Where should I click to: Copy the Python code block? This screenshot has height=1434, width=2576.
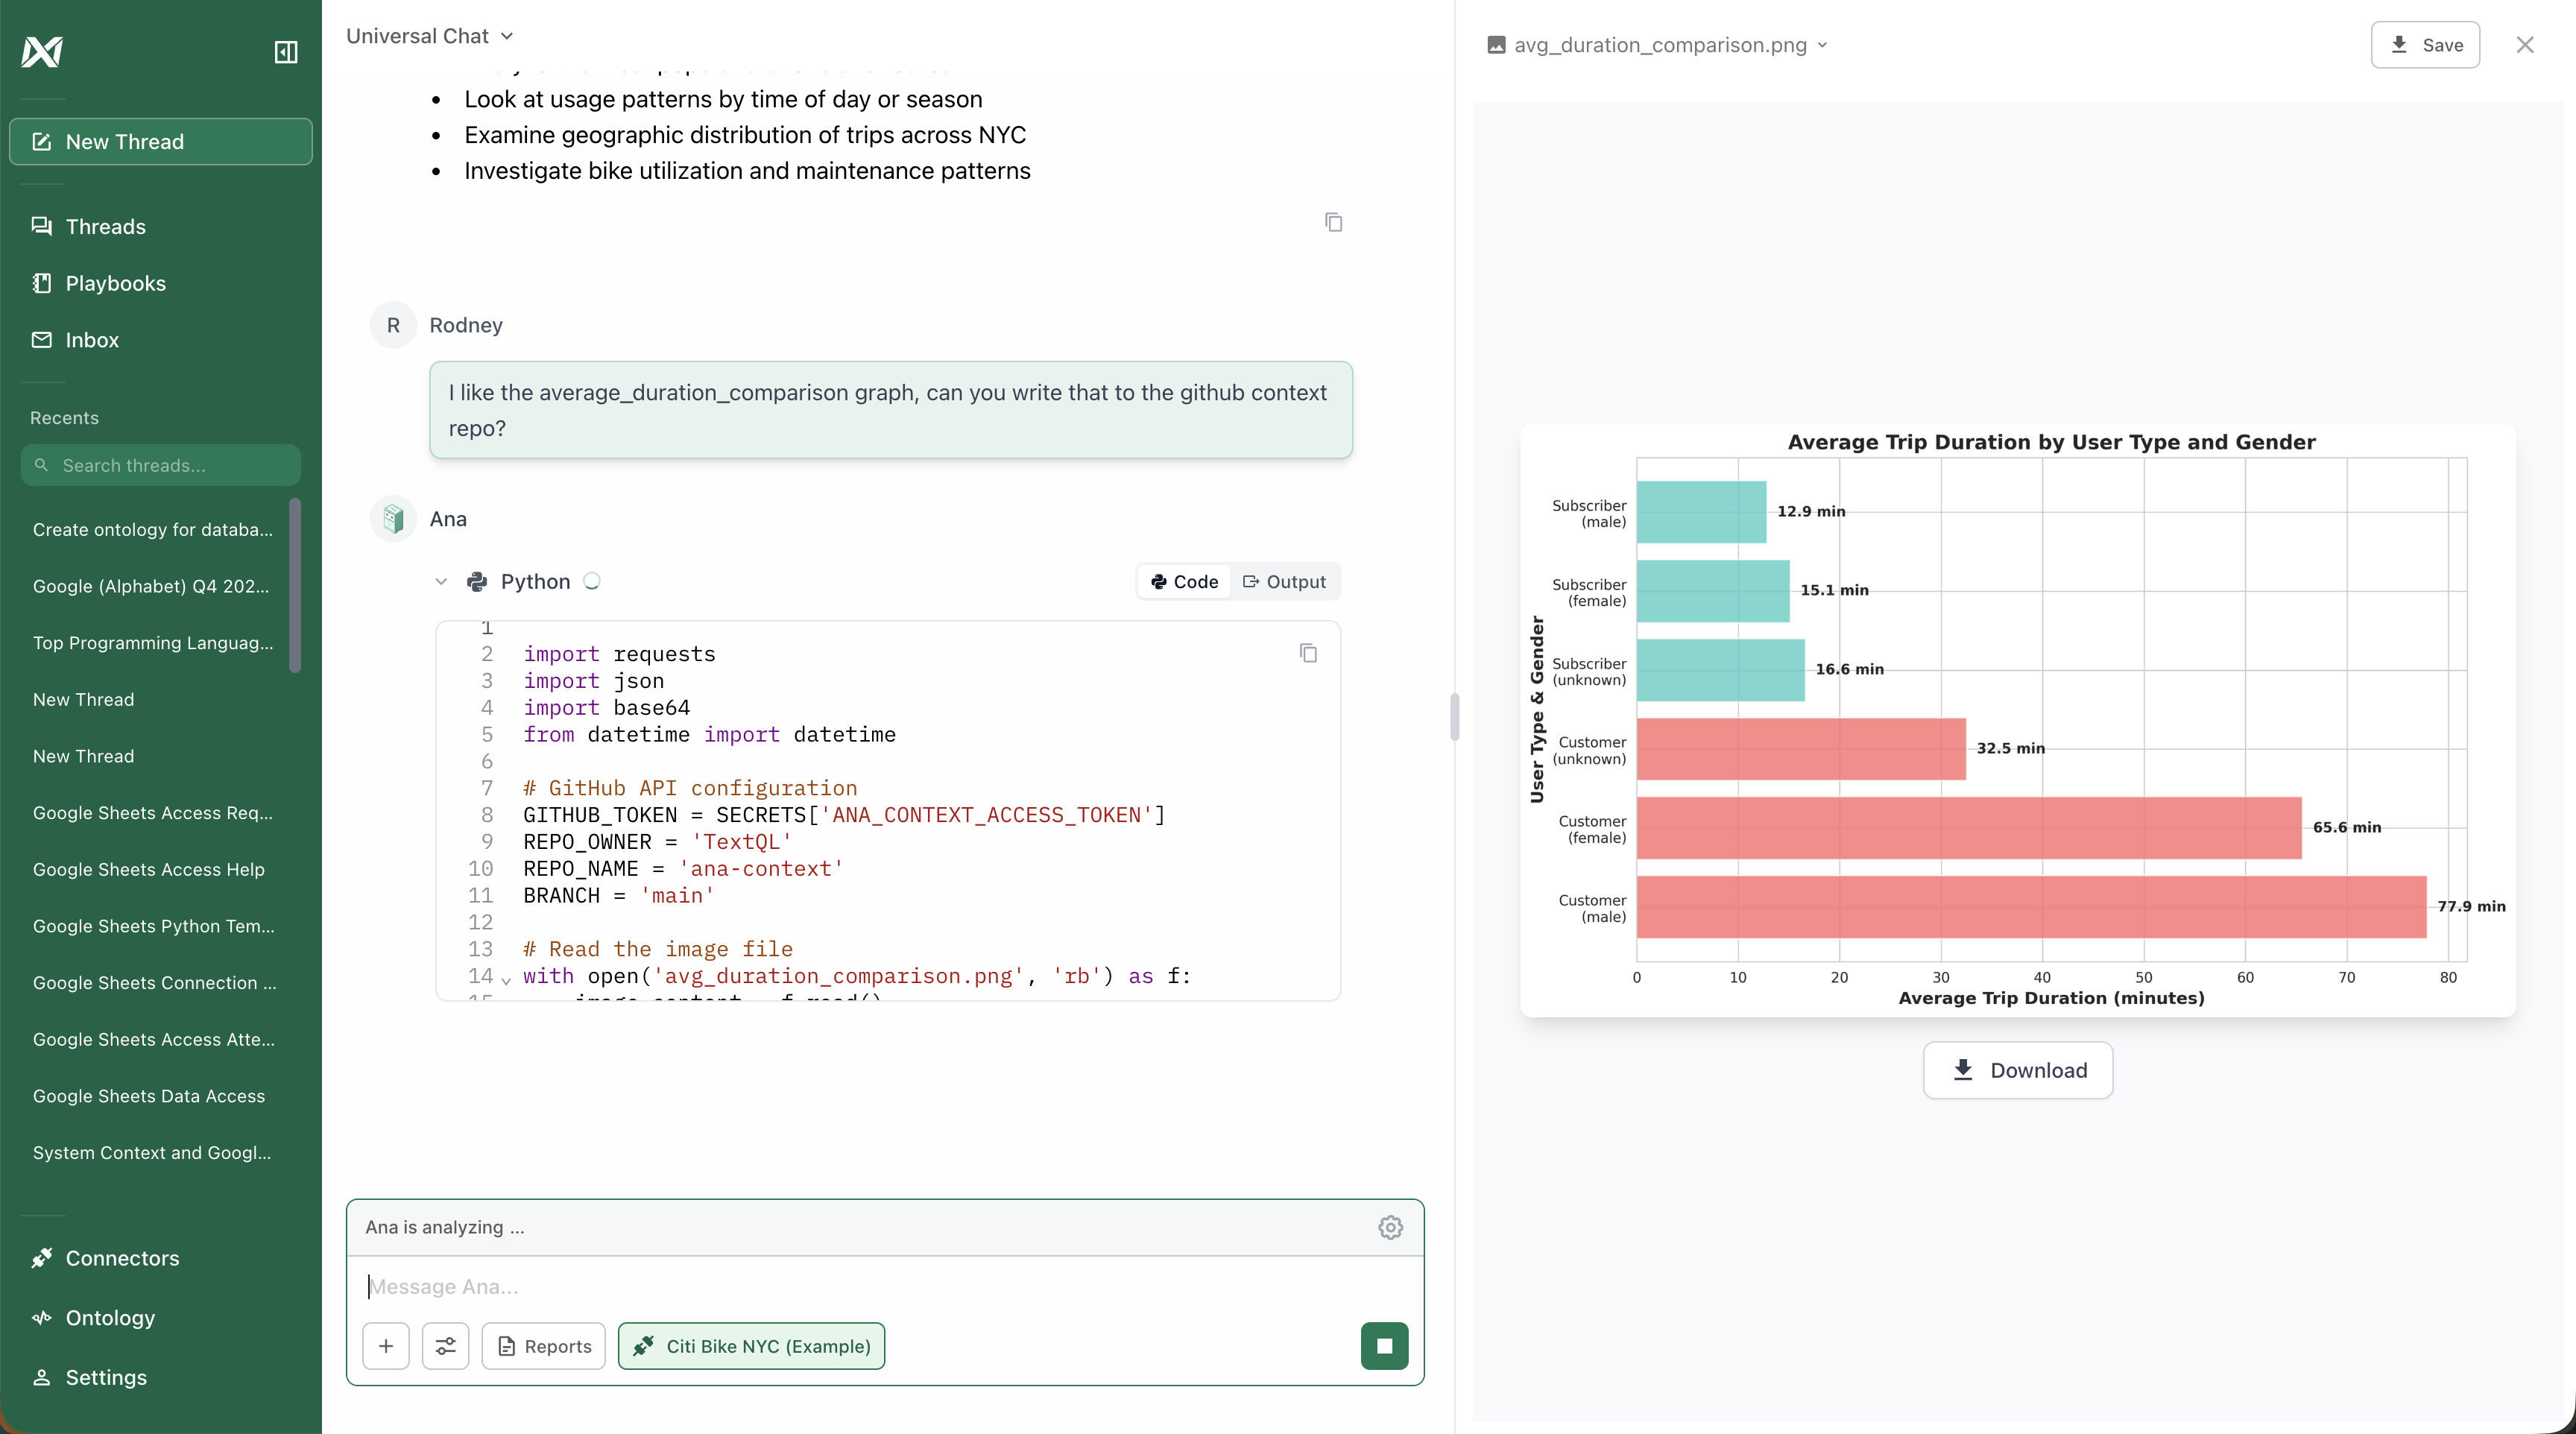[1307, 653]
